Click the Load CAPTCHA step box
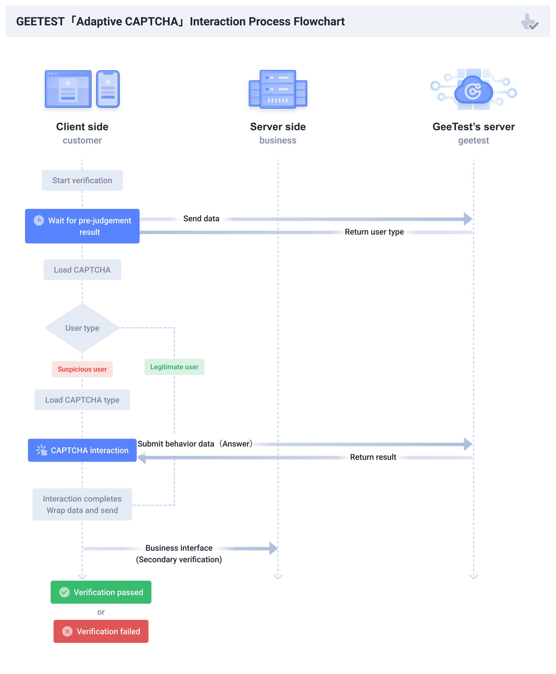Screen dimensions: 556x674 pyautogui.click(x=82, y=270)
